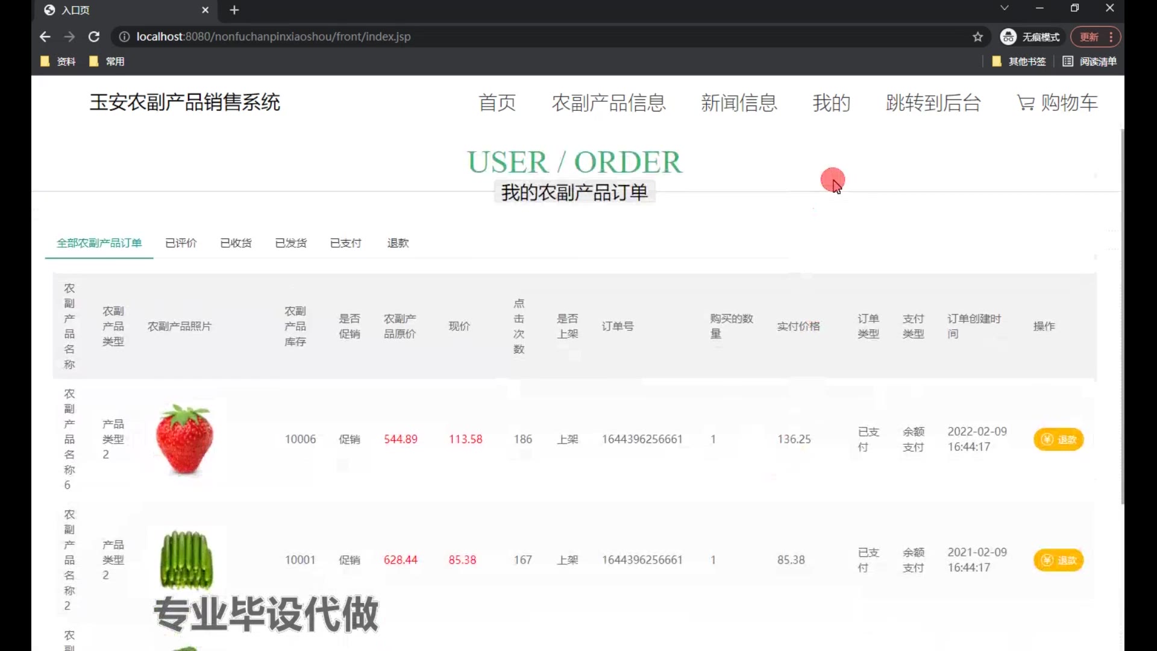1157x651 pixels.
Task: Click click-count value 186
Action: pos(522,439)
